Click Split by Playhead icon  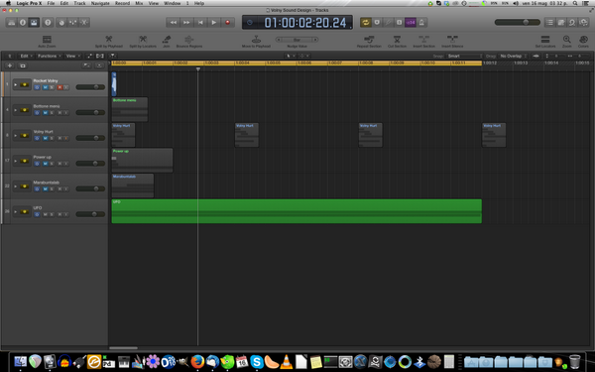point(108,39)
